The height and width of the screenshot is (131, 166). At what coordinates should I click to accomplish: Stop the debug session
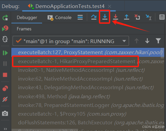click(x=5, y=75)
